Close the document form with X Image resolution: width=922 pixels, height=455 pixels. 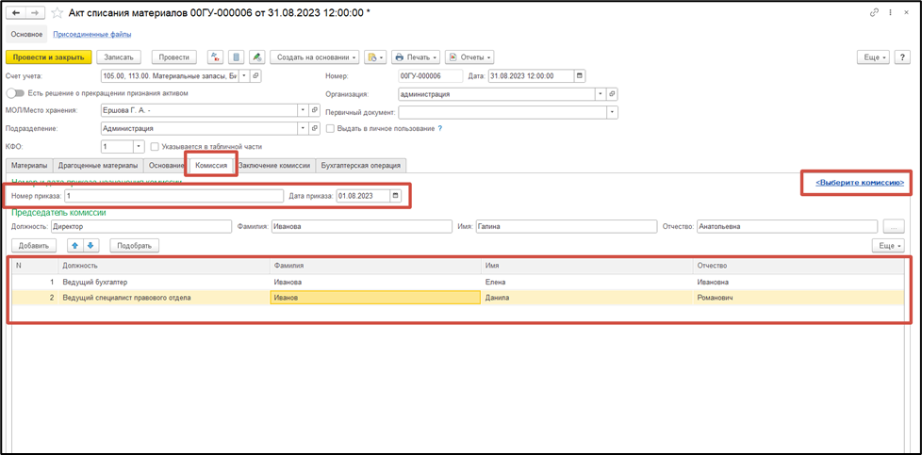[906, 13]
